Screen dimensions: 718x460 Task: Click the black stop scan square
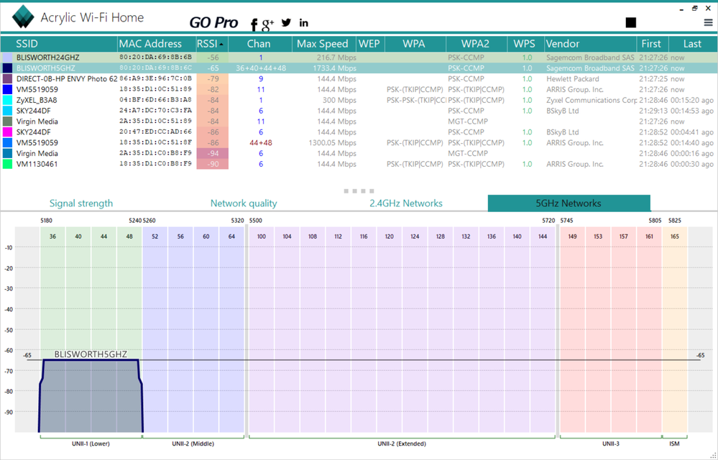pyautogui.click(x=631, y=23)
